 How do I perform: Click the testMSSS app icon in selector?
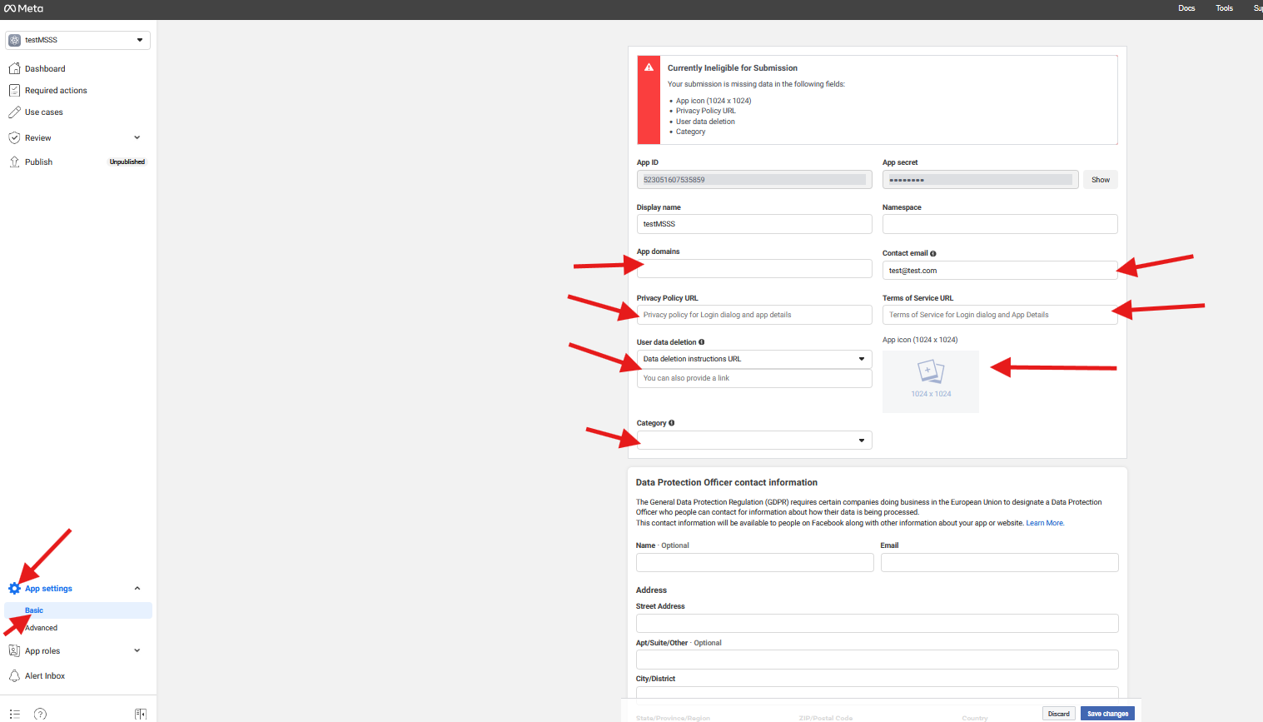(x=15, y=40)
